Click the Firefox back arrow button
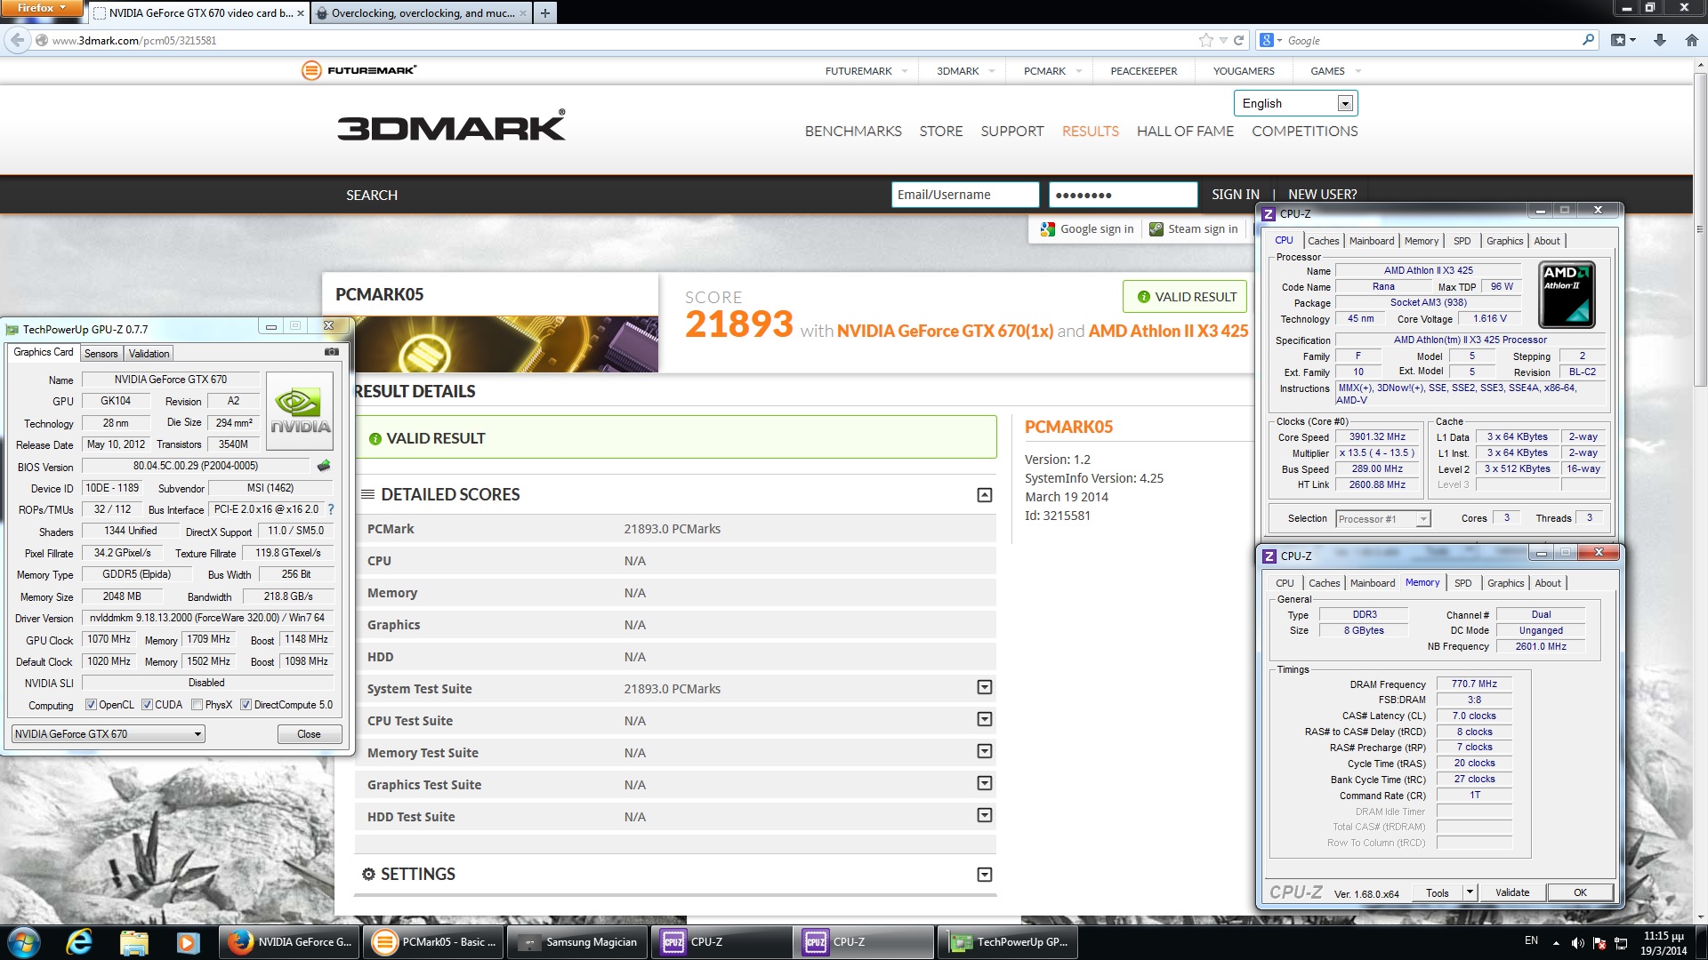Screen dimensions: 1708x960 tap(17, 40)
